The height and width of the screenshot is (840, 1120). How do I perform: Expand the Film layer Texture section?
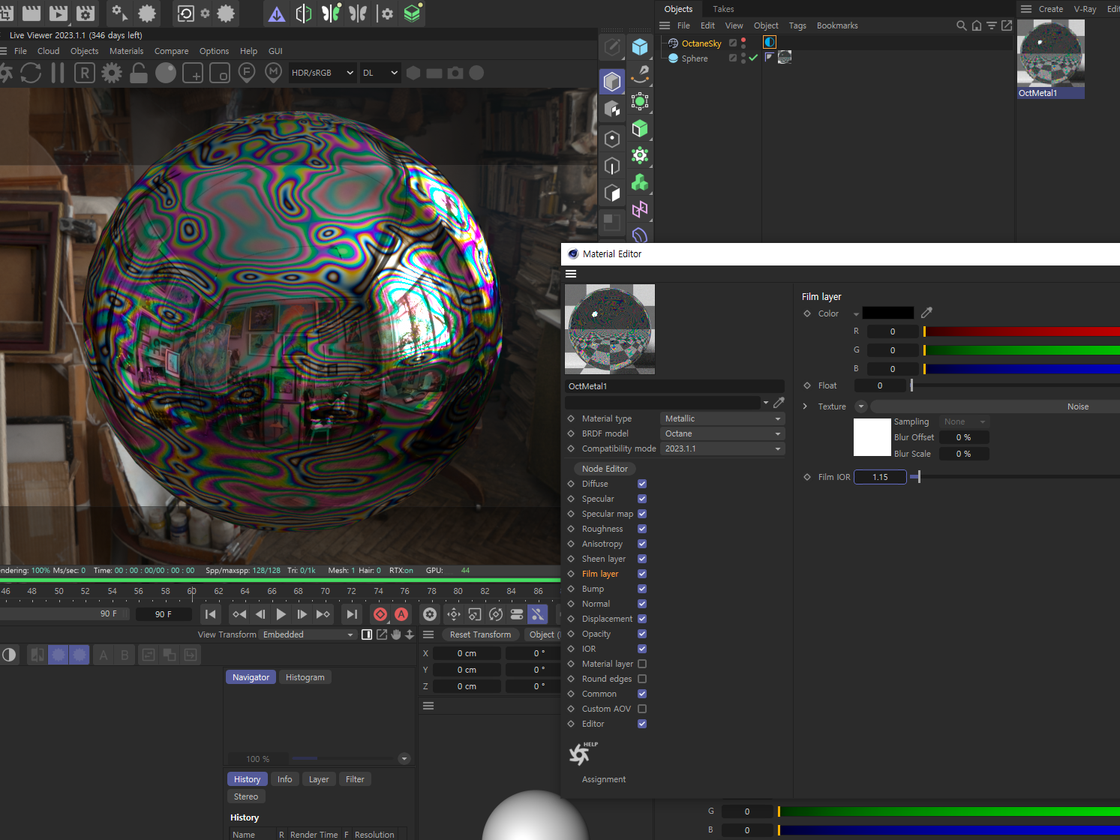tap(805, 406)
